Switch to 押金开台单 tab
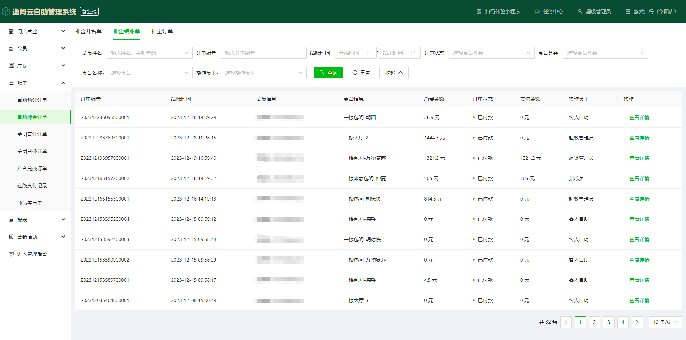The image size is (686, 340). tap(88, 31)
